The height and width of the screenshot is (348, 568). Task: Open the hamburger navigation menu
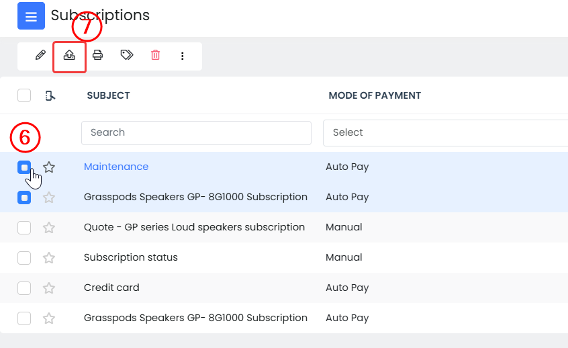pos(31,16)
